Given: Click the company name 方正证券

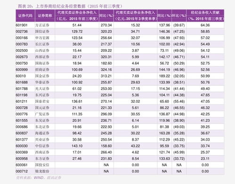Looking at the screenshot, I should 42,25.
